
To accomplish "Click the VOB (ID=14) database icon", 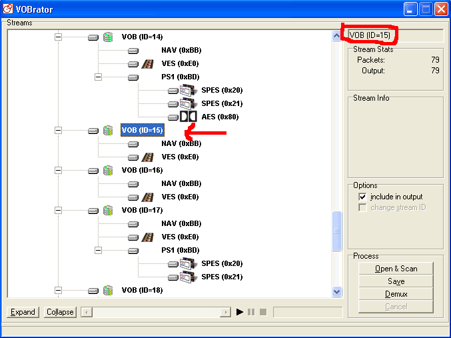I will pyautogui.click(x=108, y=37).
